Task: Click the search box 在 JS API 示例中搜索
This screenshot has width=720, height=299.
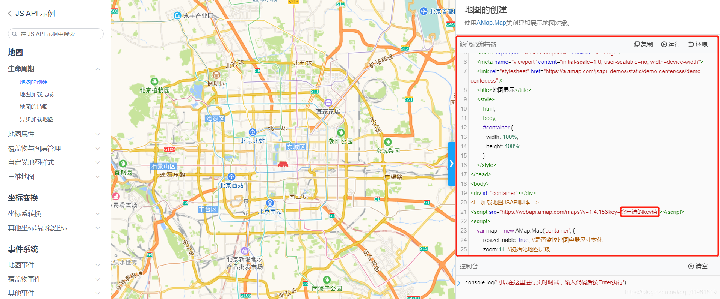Action: click(x=56, y=34)
